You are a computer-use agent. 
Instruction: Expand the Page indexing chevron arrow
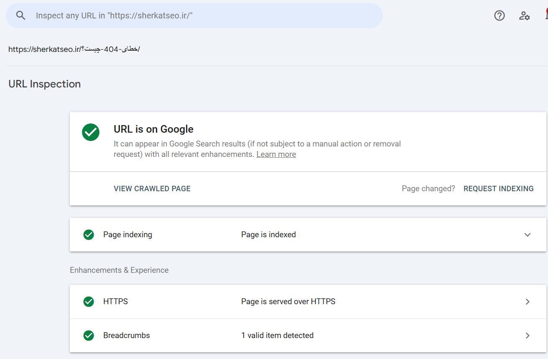[527, 235]
